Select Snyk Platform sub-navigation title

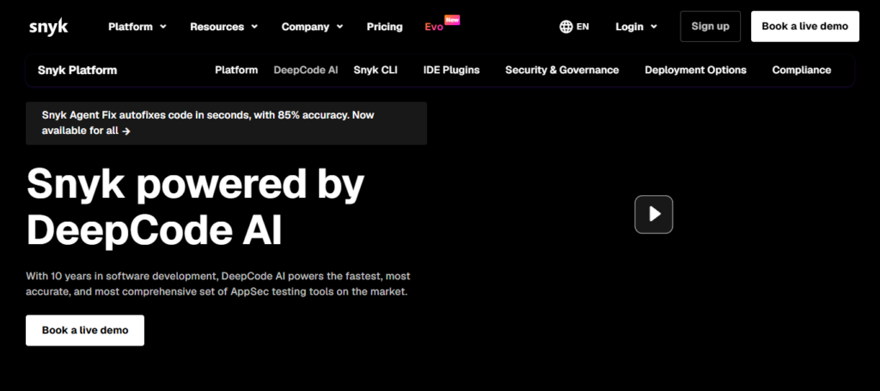pos(77,70)
